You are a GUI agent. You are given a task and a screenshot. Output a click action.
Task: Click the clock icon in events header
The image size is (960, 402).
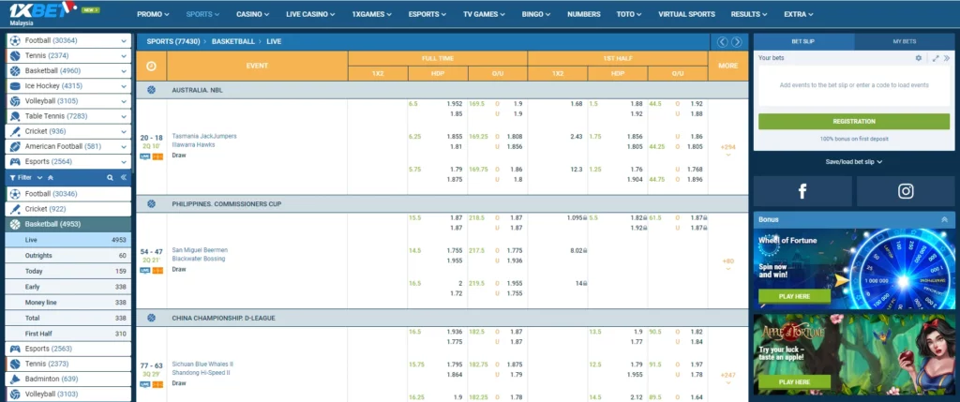[x=151, y=67]
